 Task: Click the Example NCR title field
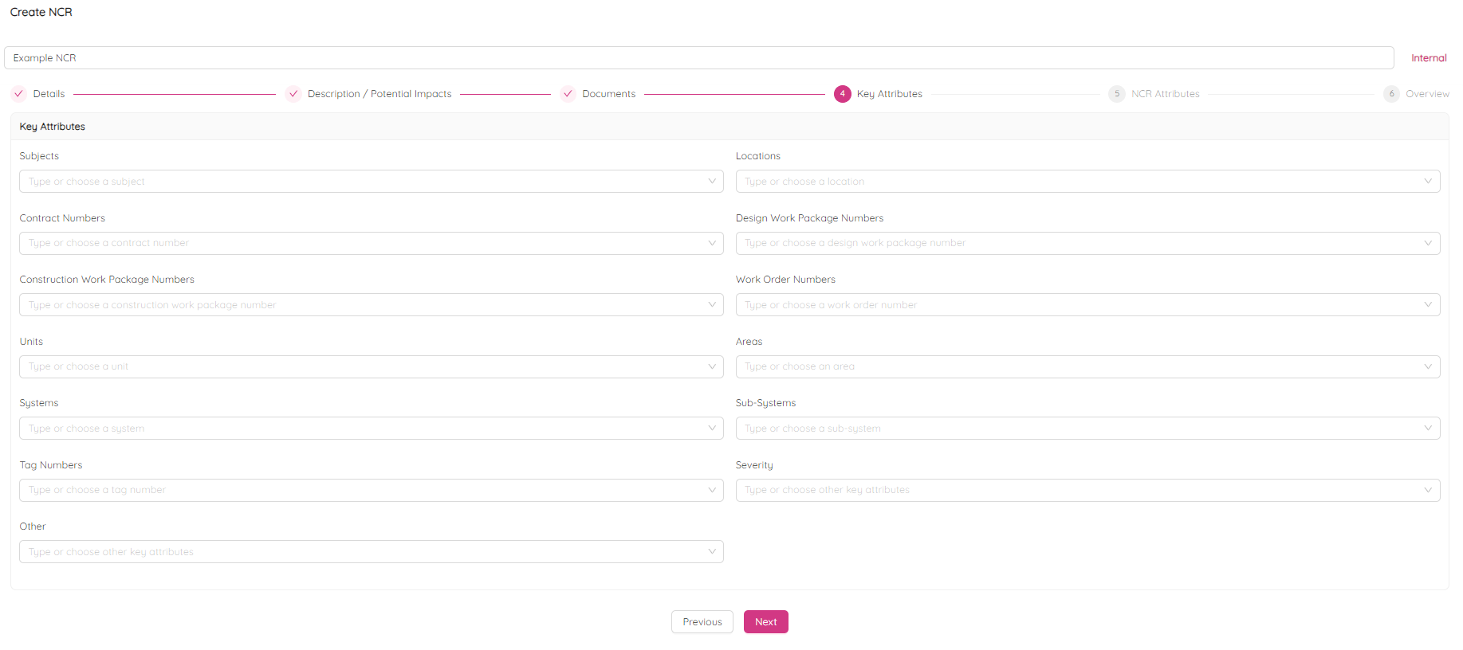click(x=698, y=58)
